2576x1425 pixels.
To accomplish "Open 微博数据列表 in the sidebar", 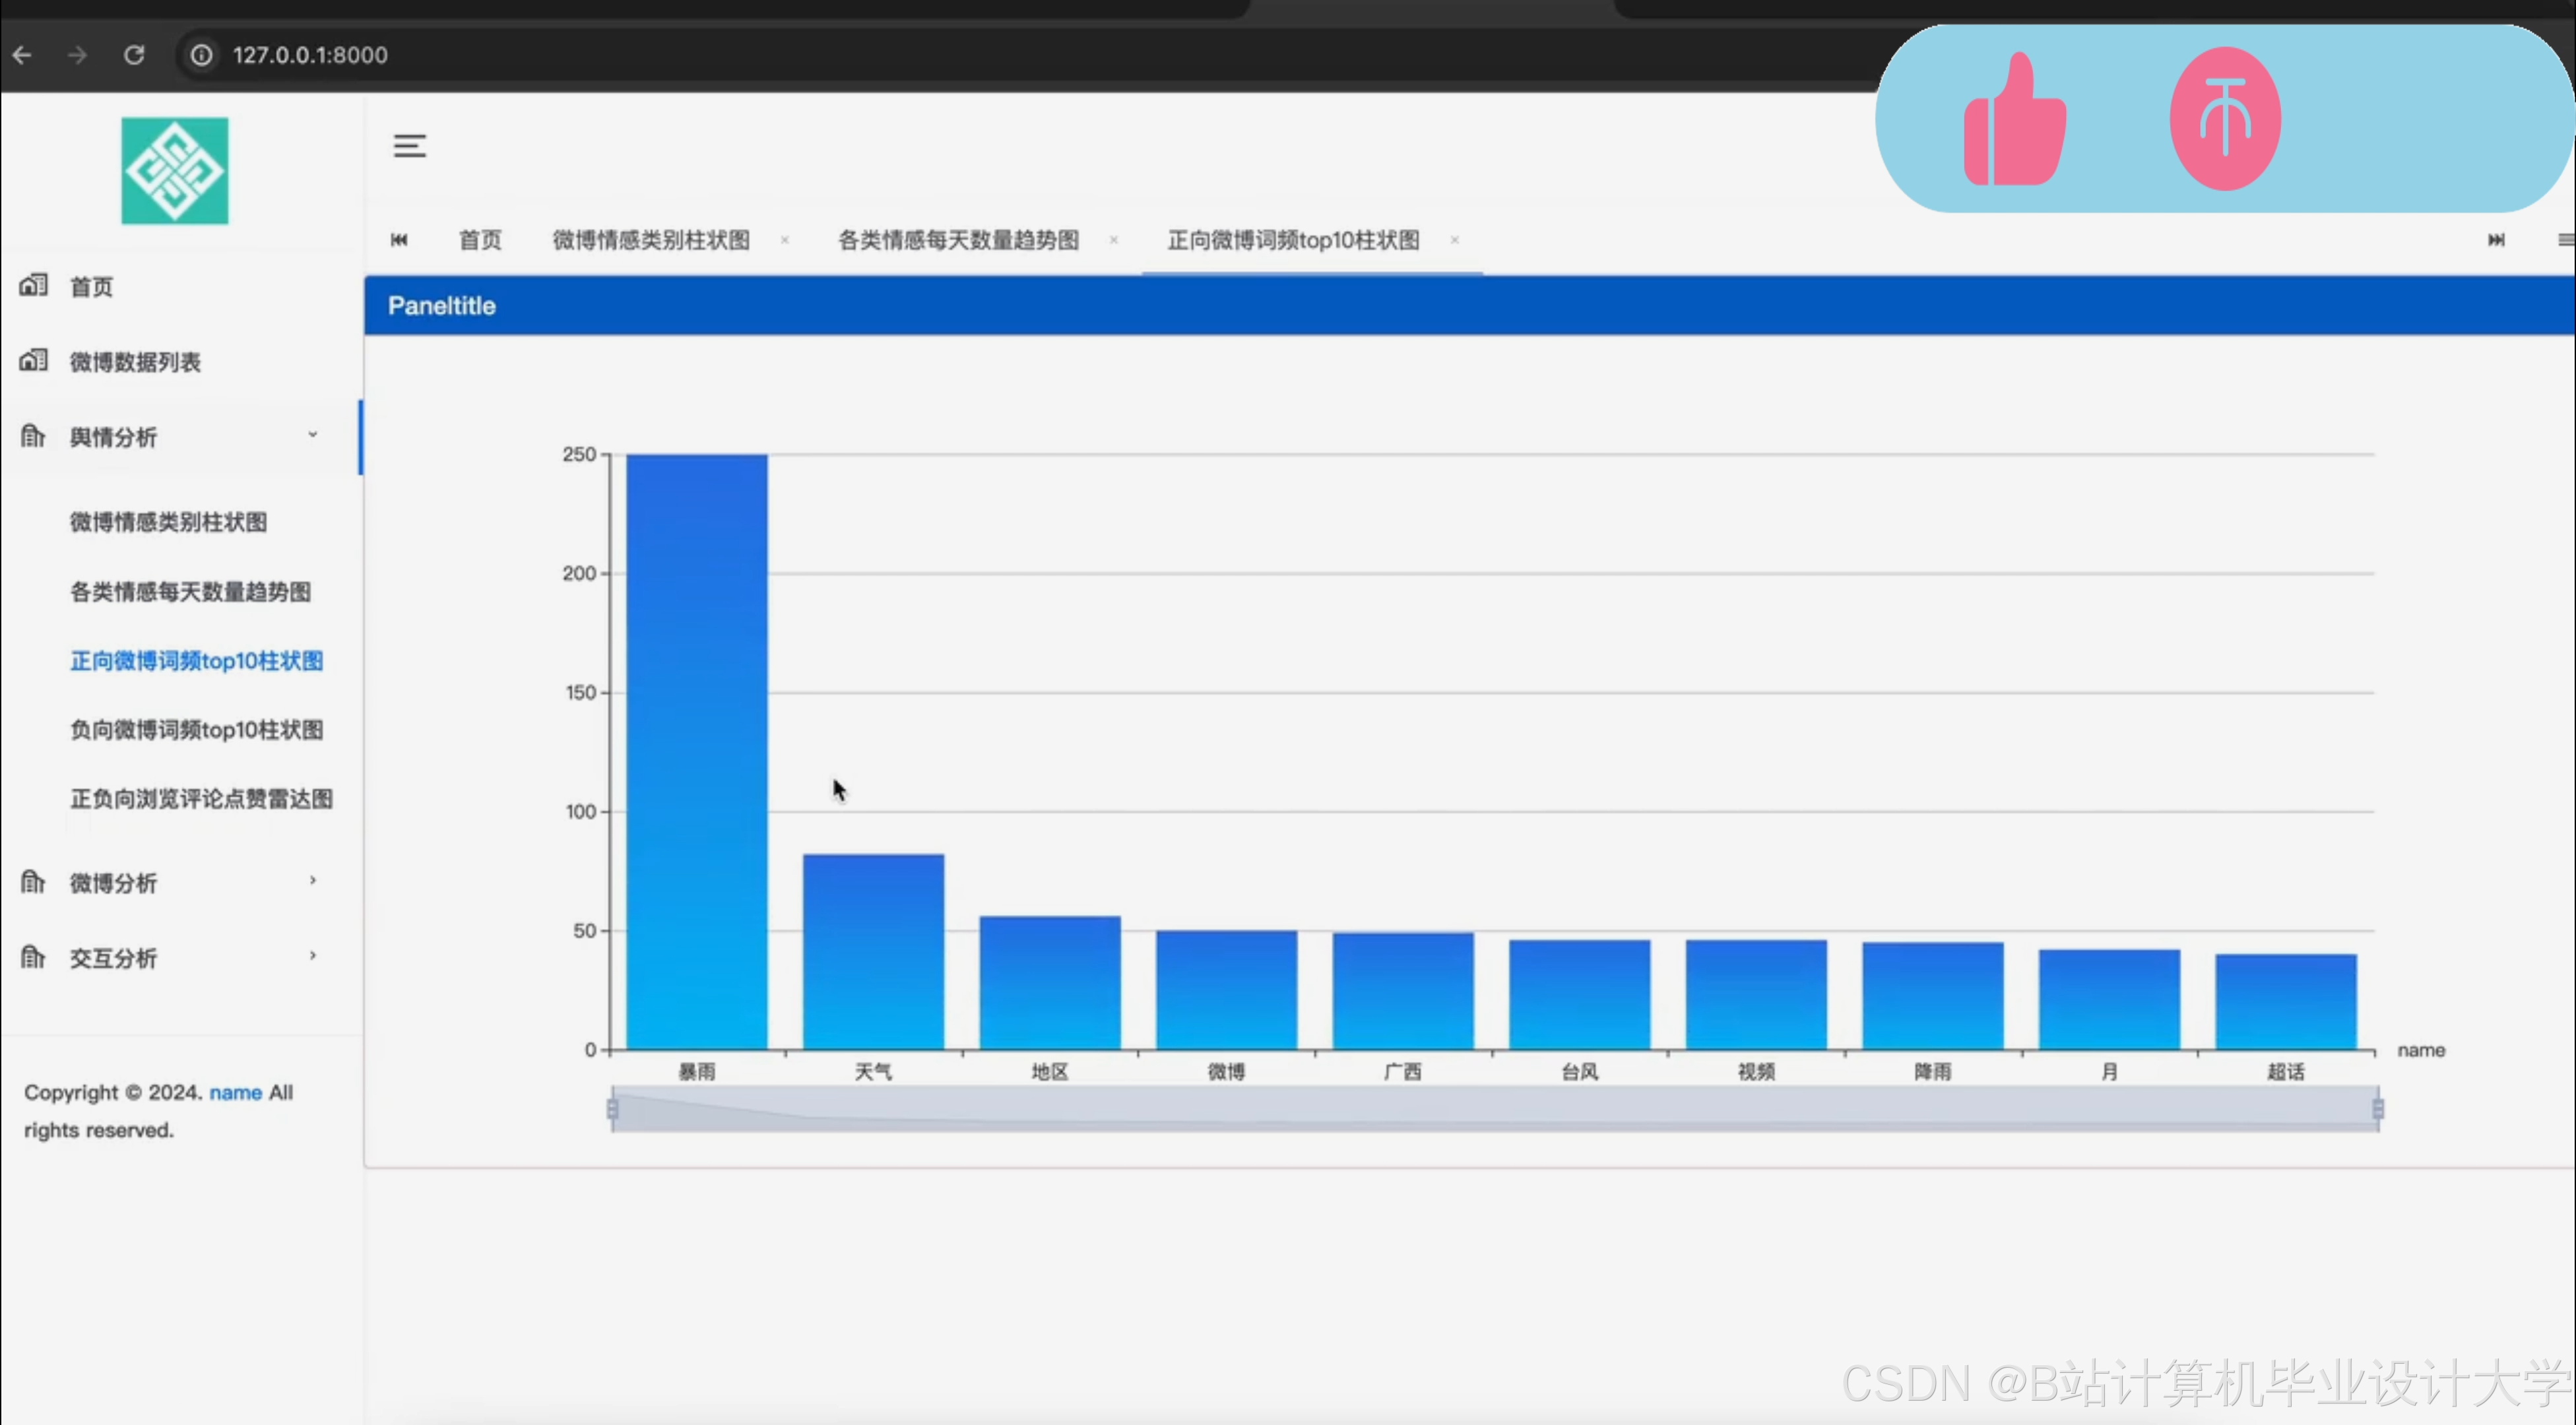I will point(135,362).
